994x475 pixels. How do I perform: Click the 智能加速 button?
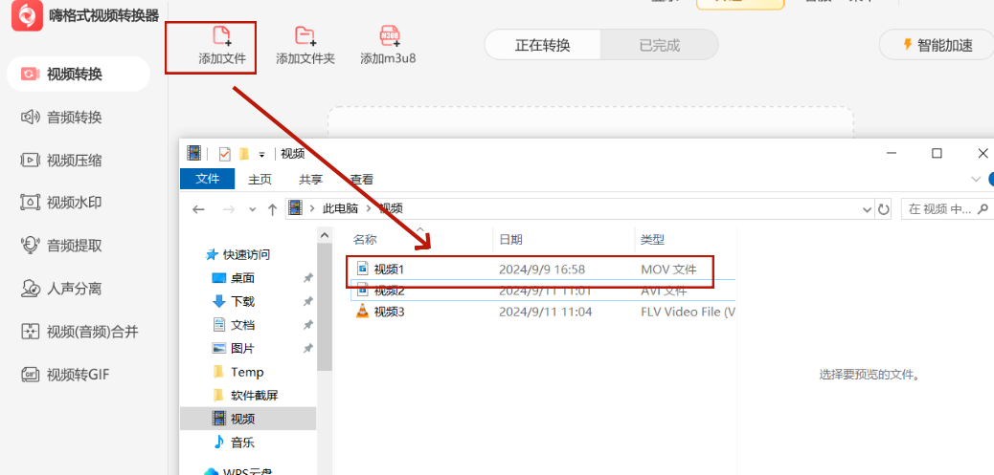click(937, 45)
